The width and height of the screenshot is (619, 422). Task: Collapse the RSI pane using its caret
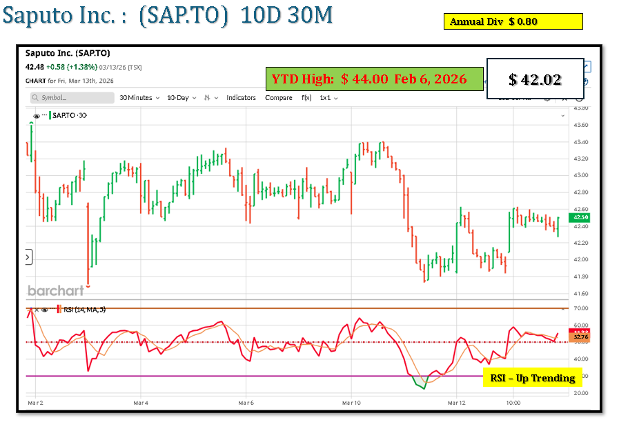coord(30,310)
